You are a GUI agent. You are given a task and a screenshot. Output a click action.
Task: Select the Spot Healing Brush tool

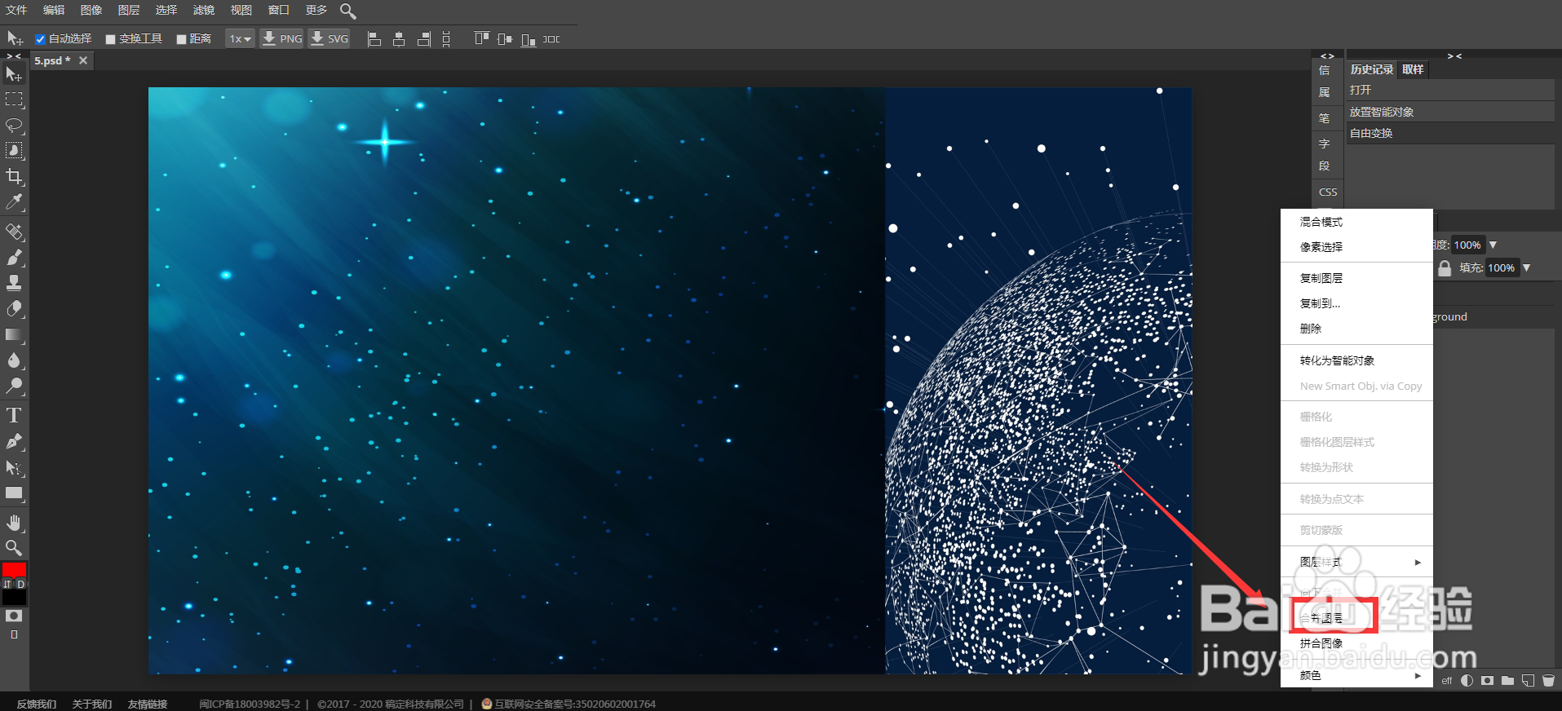coord(14,232)
